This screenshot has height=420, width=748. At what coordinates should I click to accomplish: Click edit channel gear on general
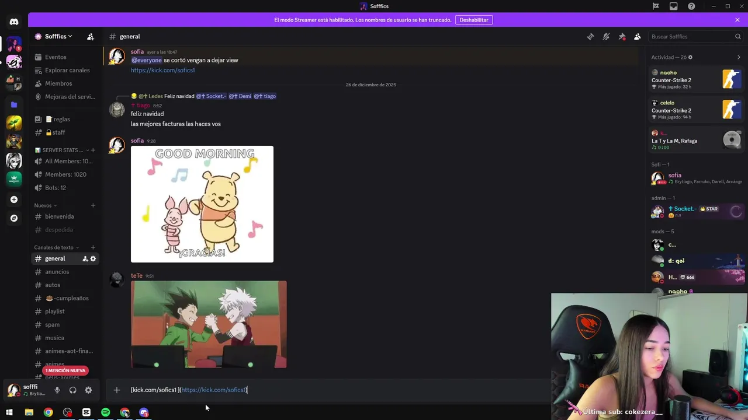(x=93, y=258)
